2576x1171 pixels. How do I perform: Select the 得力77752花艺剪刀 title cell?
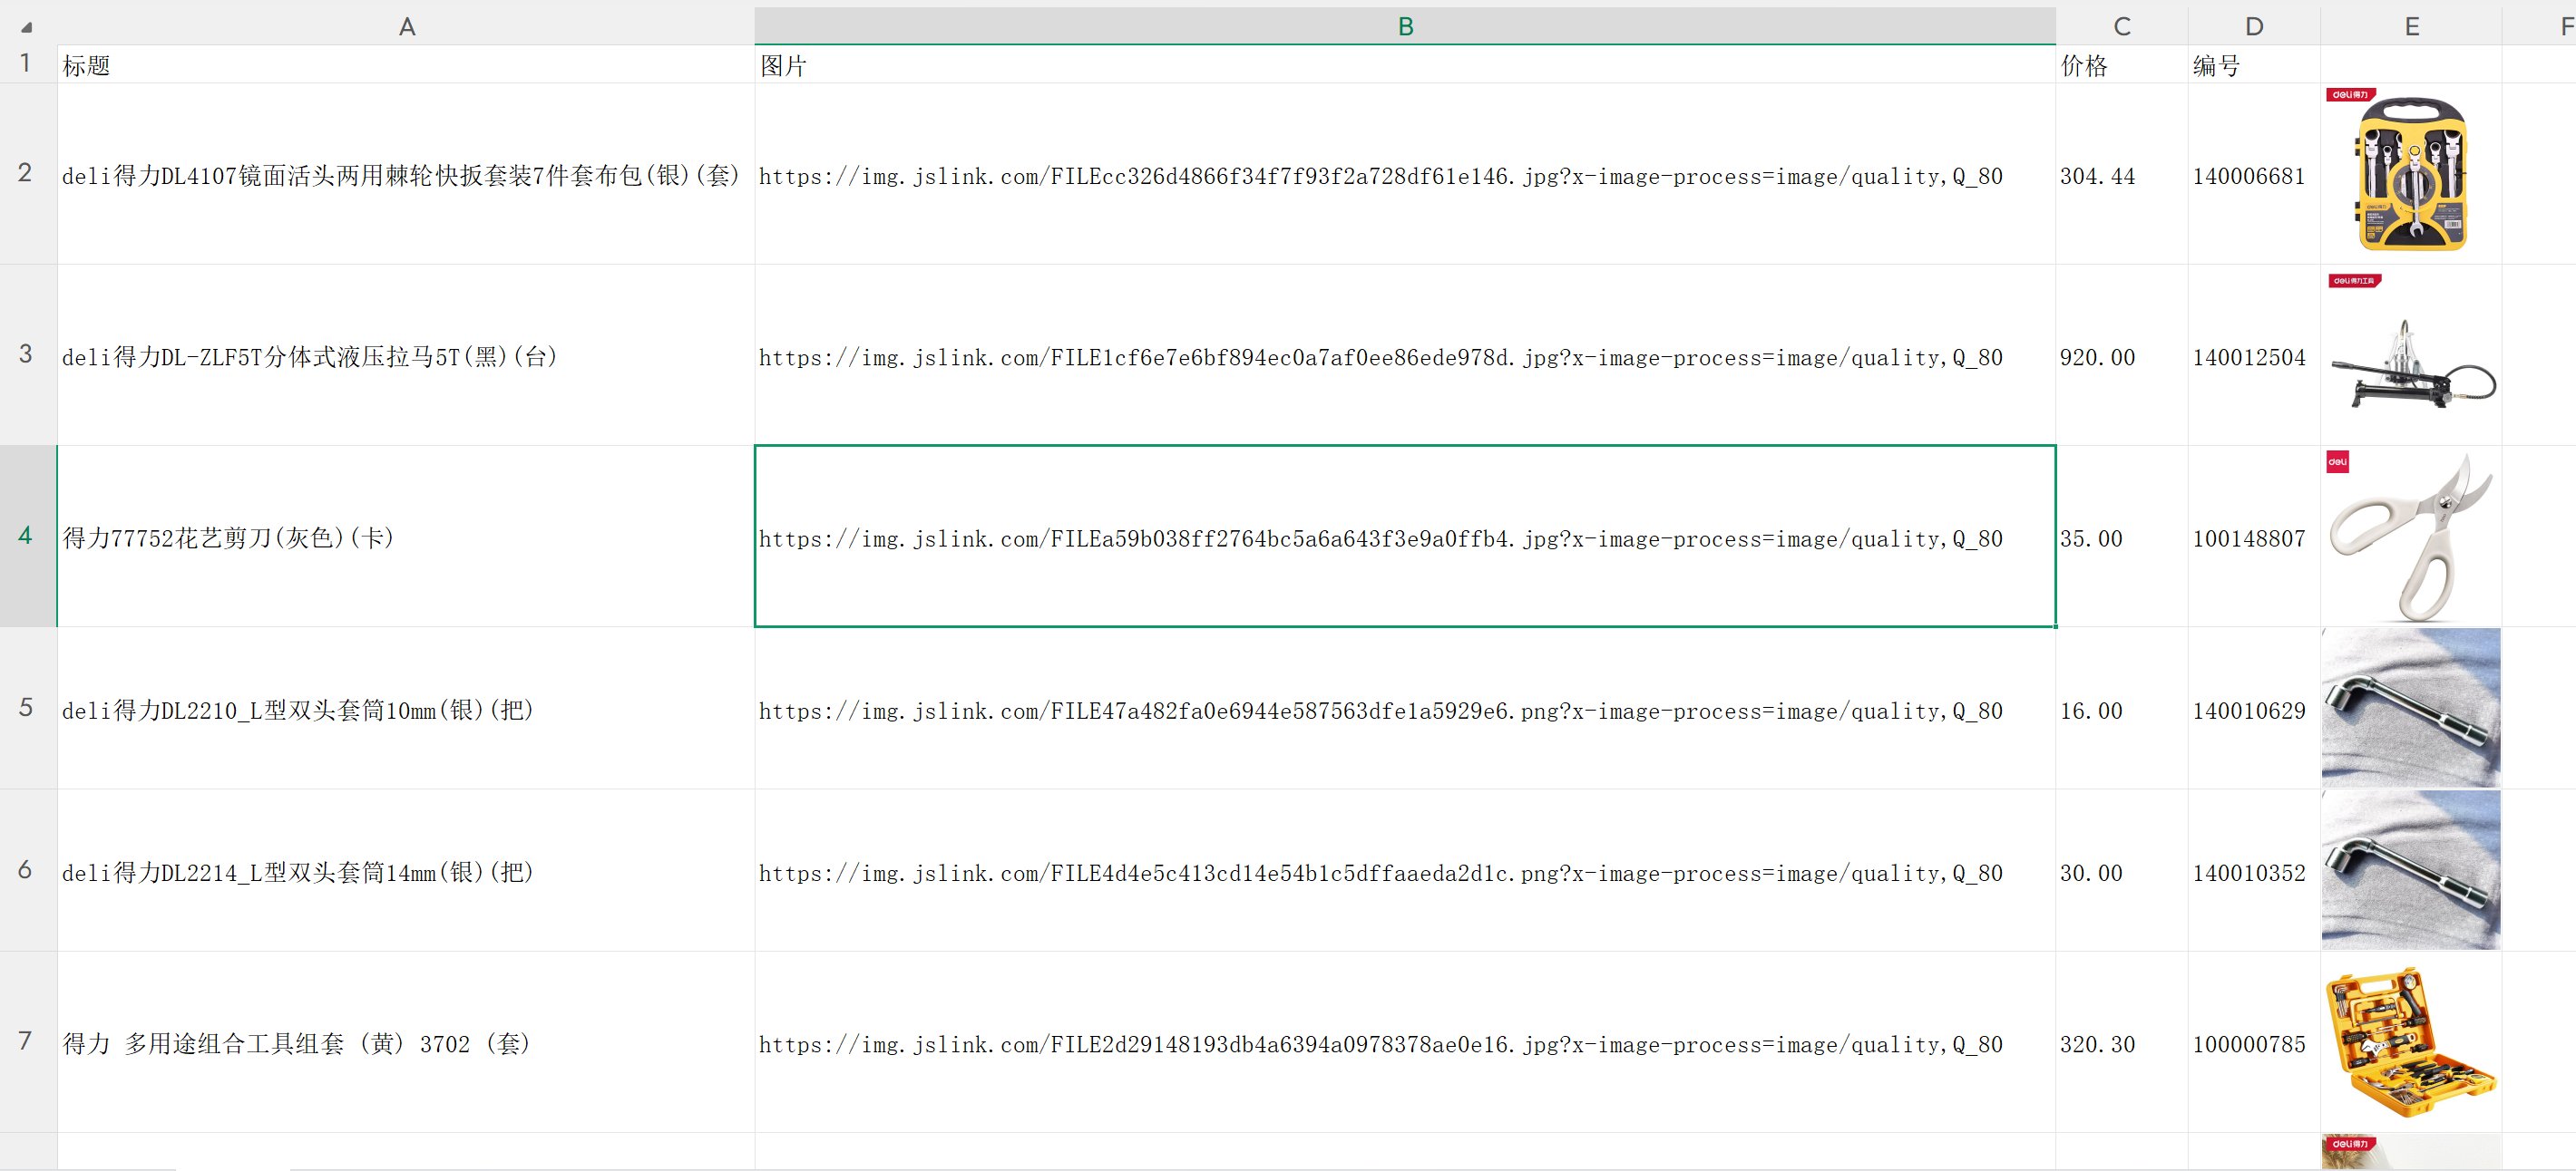tap(406, 537)
